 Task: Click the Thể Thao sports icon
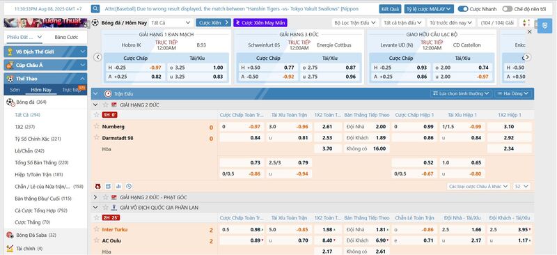tap(10, 79)
